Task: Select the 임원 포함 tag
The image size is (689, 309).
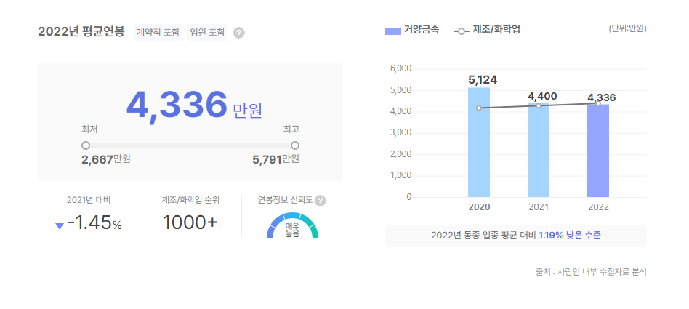Action: pos(207,33)
